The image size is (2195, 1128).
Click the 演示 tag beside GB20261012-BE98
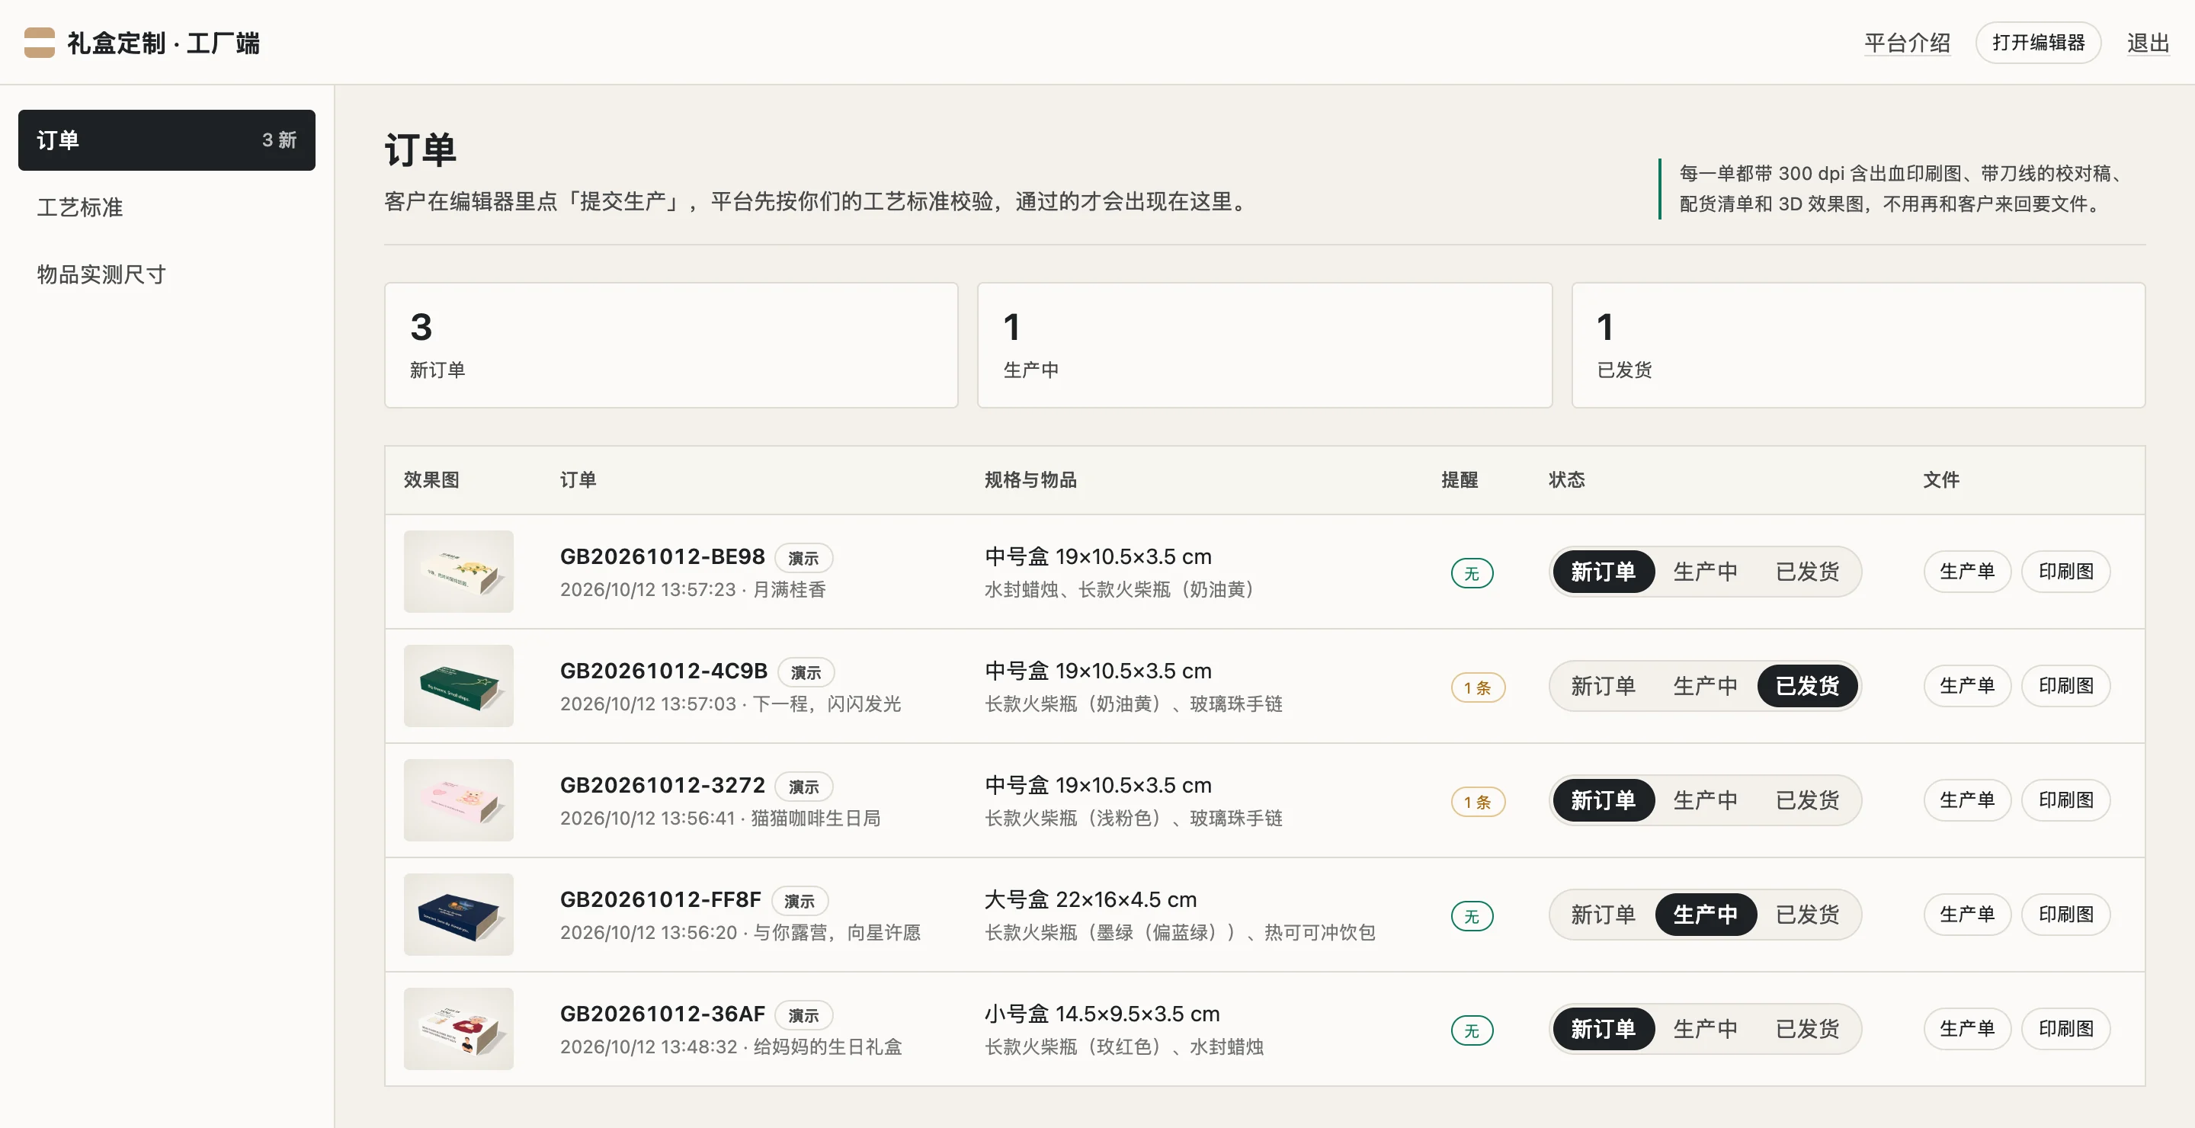point(803,558)
